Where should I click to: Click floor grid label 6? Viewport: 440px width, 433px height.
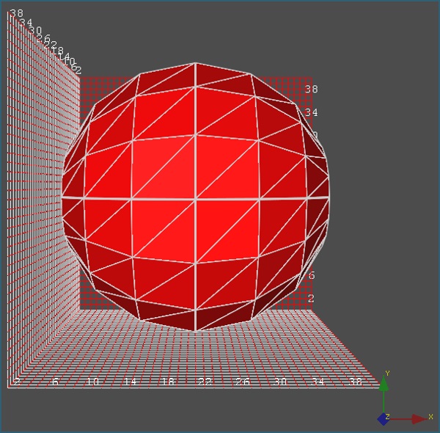[x=55, y=382]
